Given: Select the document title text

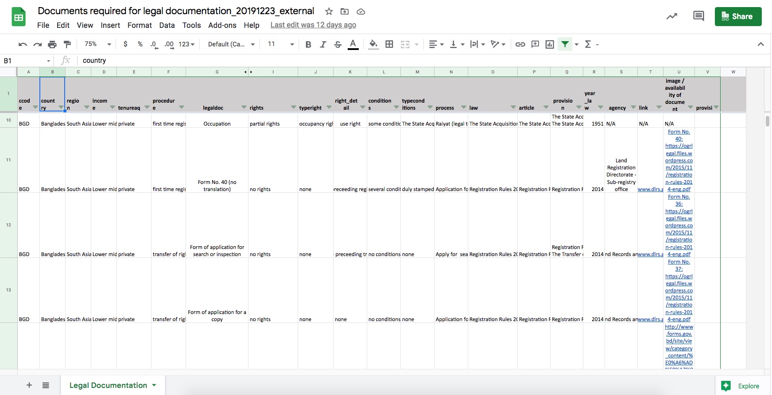Looking at the screenshot, I should click(176, 11).
